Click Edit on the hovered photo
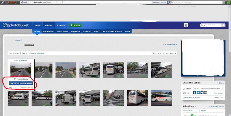This screenshot has height=116, width=231. click(x=18, y=83)
